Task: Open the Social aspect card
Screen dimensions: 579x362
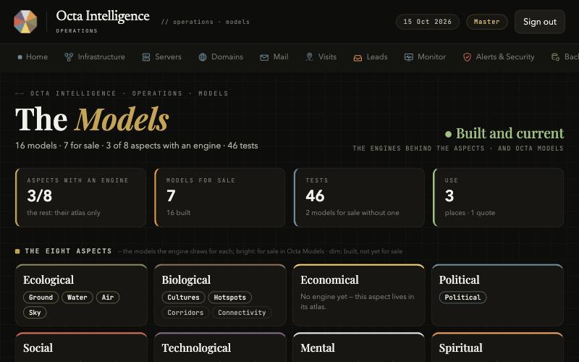Action: pyautogui.click(x=81, y=348)
